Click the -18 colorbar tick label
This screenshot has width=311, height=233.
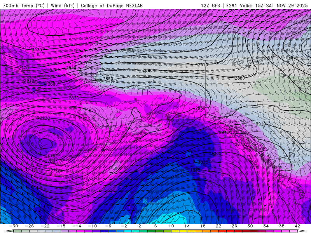[61, 226]
